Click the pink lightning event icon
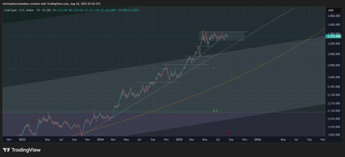 228,133
